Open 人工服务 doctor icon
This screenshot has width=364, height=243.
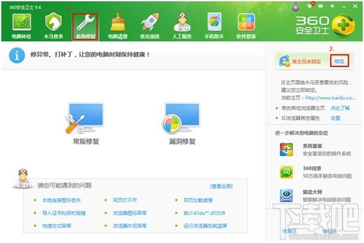[182, 22]
